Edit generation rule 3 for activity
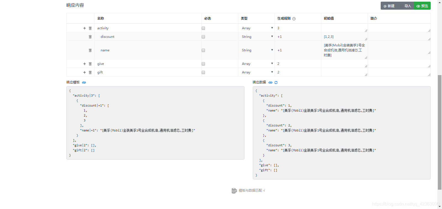The height and width of the screenshot is (209, 442). tap(298, 28)
